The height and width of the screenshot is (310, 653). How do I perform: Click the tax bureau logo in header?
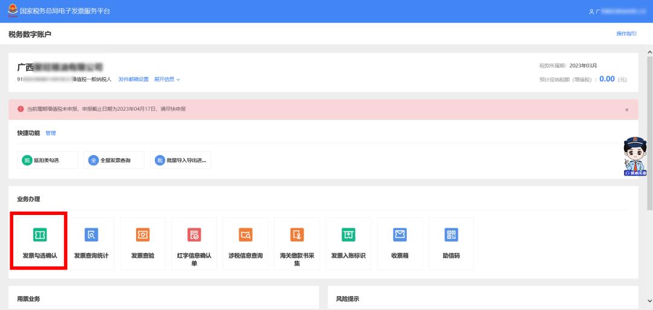[13, 11]
